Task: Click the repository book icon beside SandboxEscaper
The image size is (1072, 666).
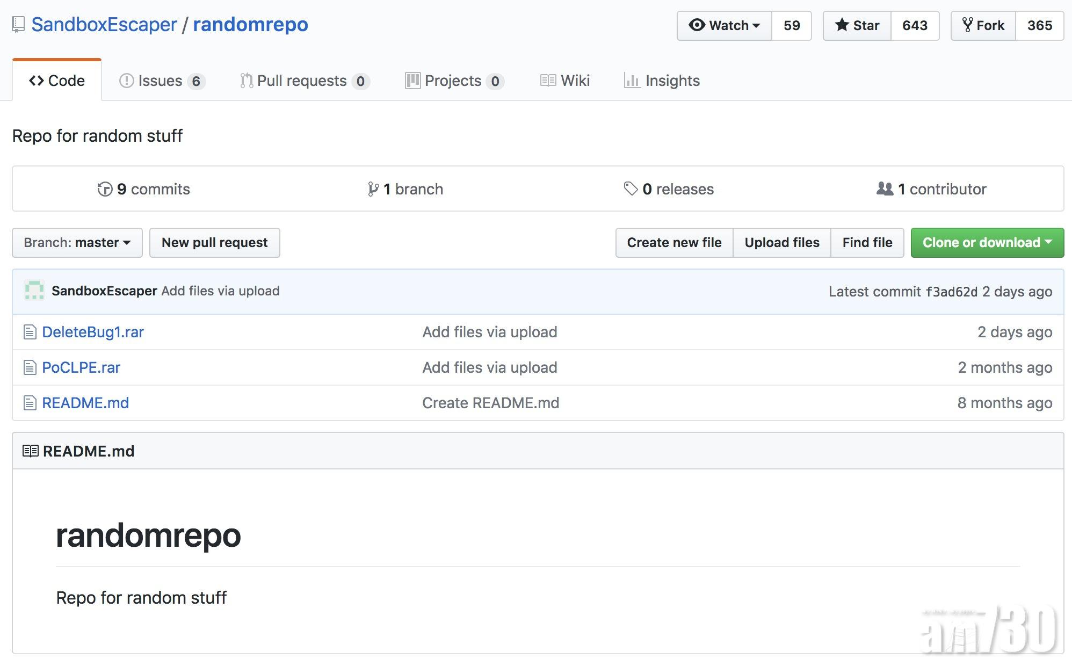Action: pos(18,25)
